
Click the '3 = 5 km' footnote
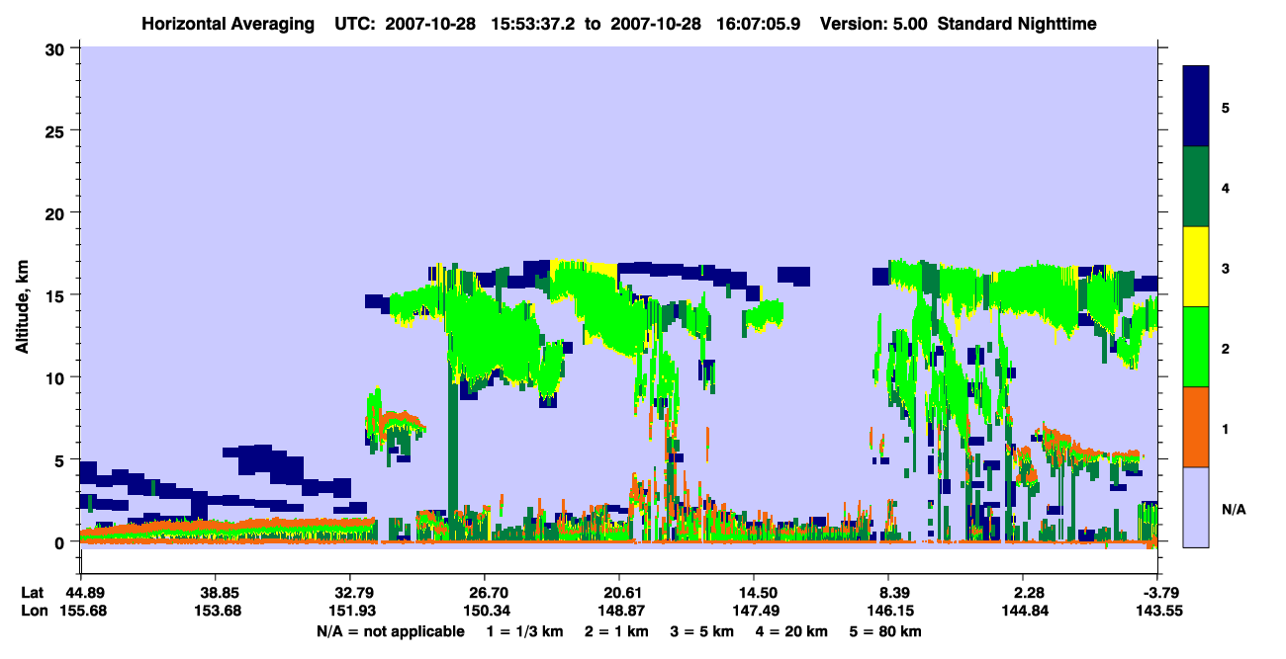point(703,631)
